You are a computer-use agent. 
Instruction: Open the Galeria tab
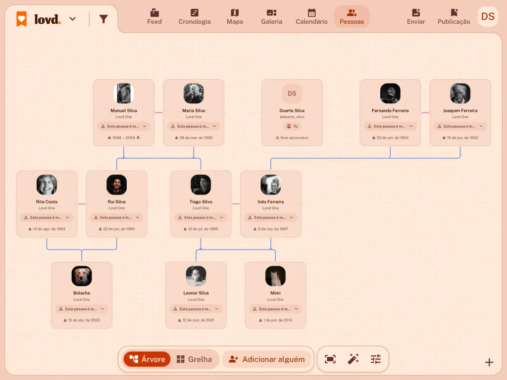pyautogui.click(x=272, y=17)
